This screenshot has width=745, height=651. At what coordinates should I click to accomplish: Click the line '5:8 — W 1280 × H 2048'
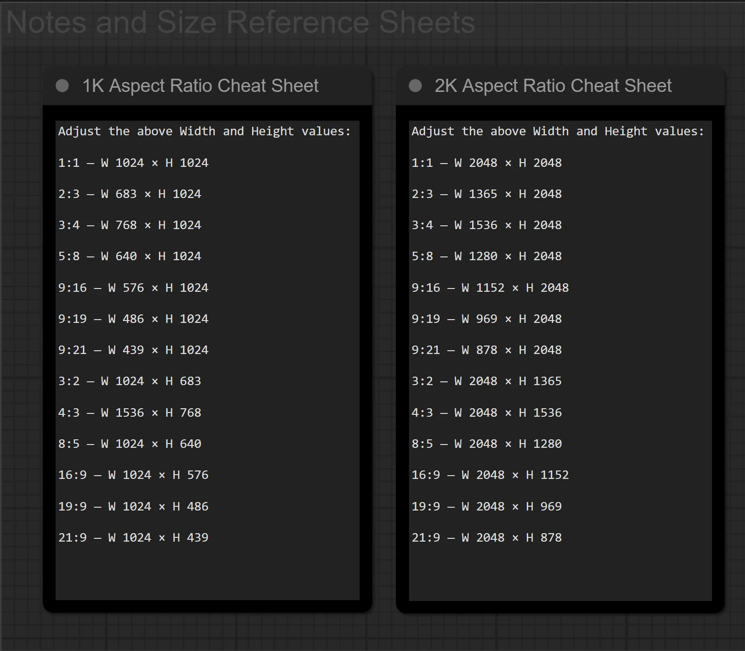(x=486, y=256)
